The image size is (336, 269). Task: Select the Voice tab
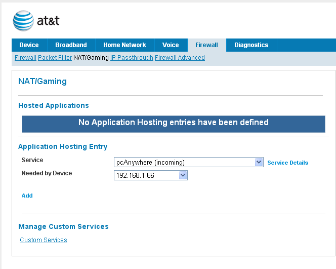[171, 45]
